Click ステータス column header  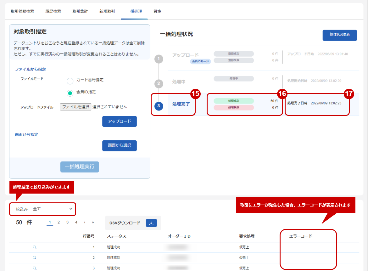coord(117,236)
